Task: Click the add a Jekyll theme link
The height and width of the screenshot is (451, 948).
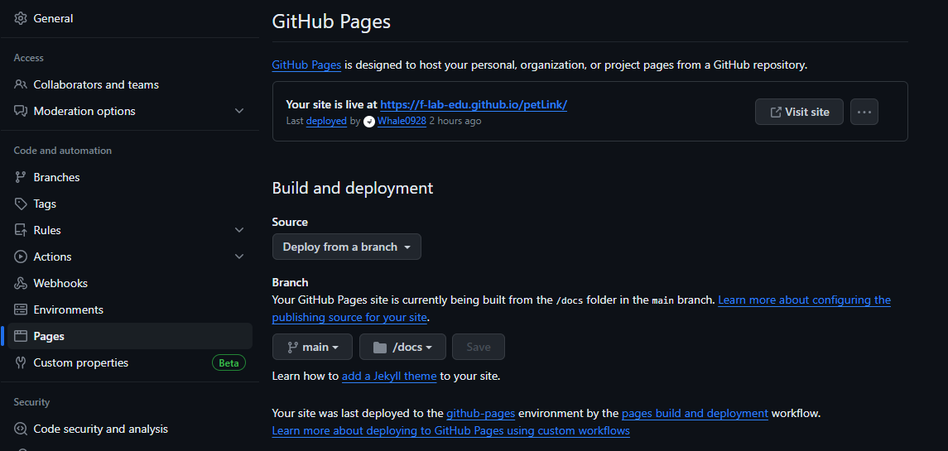Action: [389, 376]
